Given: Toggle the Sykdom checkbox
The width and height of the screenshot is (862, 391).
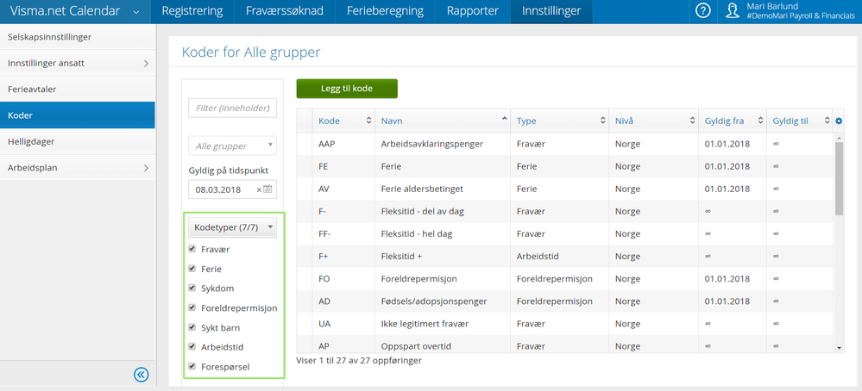Looking at the screenshot, I should click(192, 289).
